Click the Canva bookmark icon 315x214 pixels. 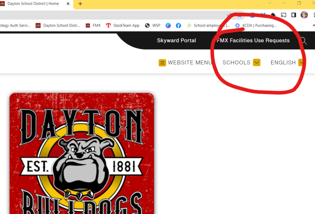click(x=168, y=26)
